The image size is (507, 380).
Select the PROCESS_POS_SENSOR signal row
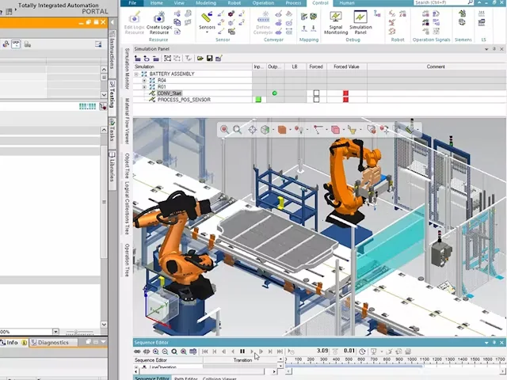pos(184,100)
